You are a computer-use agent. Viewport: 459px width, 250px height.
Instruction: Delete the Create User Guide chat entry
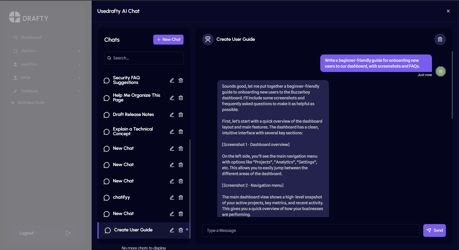[181, 230]
